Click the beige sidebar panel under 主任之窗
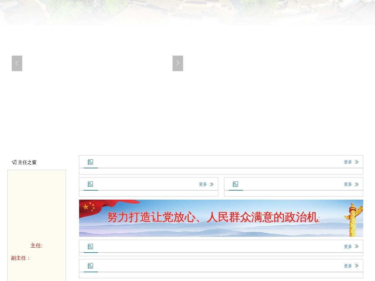Viewport: 375px width, 281px height. click(x=36, y=205)
